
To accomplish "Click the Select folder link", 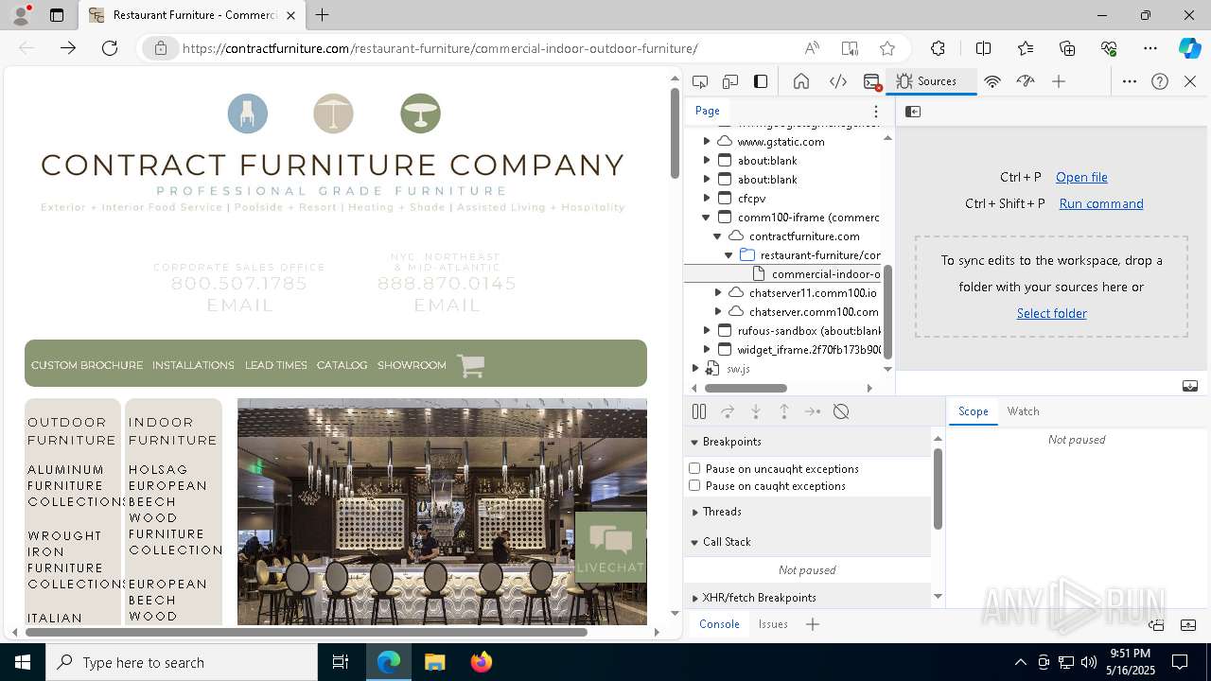I will coord(1051,313).
